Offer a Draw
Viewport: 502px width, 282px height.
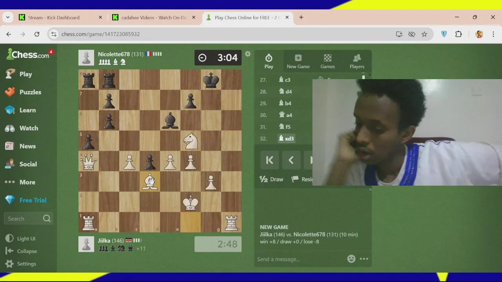pos(271,179)
